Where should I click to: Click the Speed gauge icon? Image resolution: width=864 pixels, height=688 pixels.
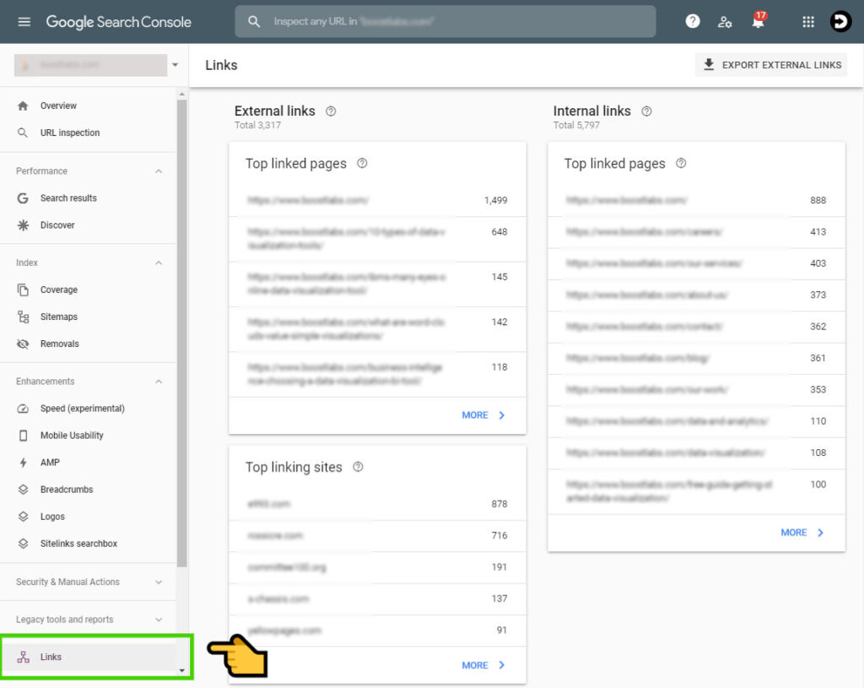click(23, 409)
